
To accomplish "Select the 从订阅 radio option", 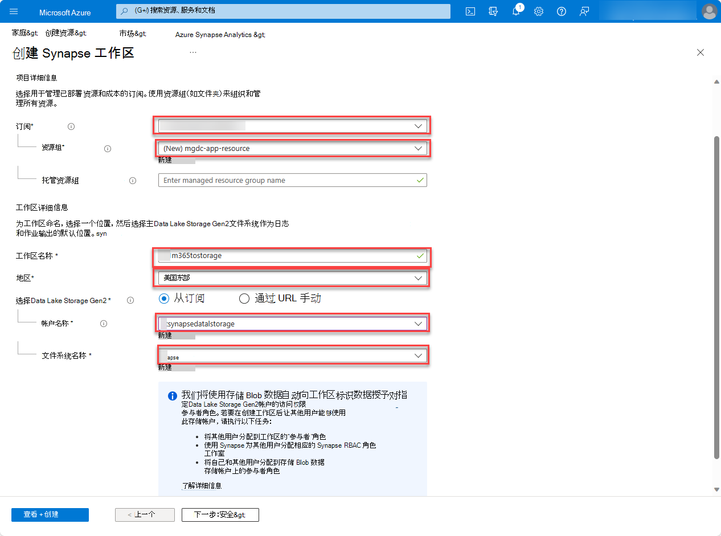I will click(x=165, y=298).
